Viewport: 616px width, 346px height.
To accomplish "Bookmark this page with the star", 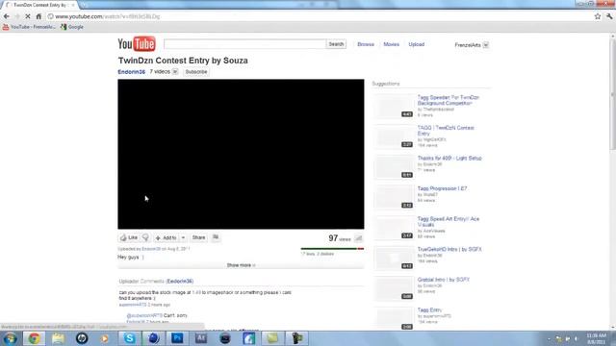I will [x=598, y=16].
